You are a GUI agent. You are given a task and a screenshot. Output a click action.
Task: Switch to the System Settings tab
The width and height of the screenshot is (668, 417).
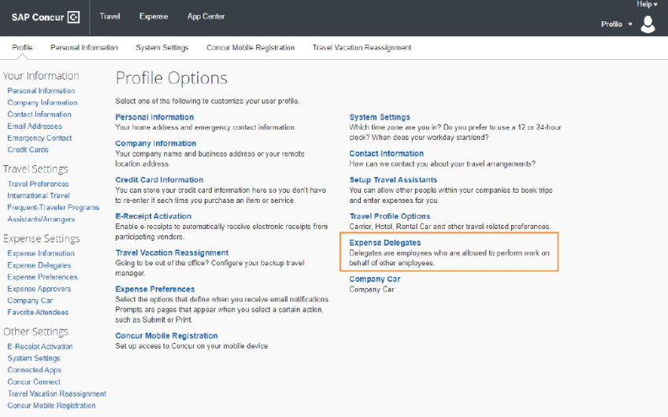[161, 47]
